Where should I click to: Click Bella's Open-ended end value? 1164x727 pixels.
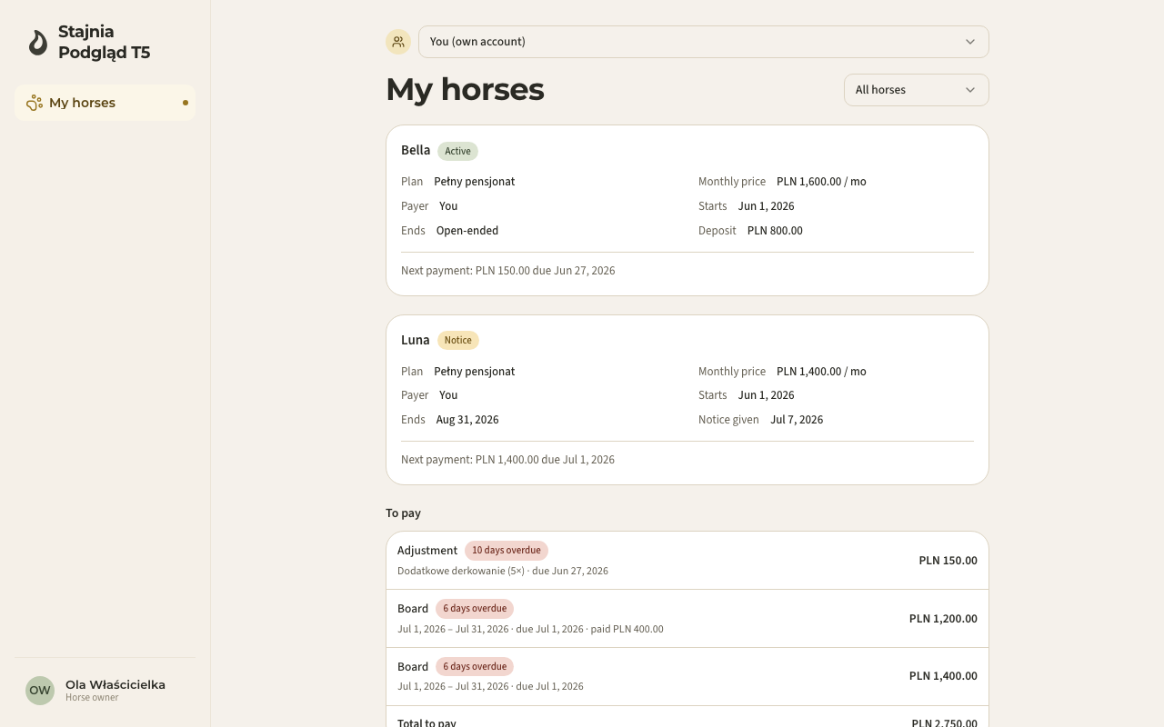(x=467, y=231)
